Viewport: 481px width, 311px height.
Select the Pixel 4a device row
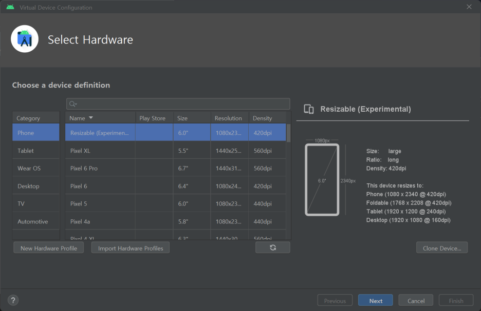click(x=176, y=221)
